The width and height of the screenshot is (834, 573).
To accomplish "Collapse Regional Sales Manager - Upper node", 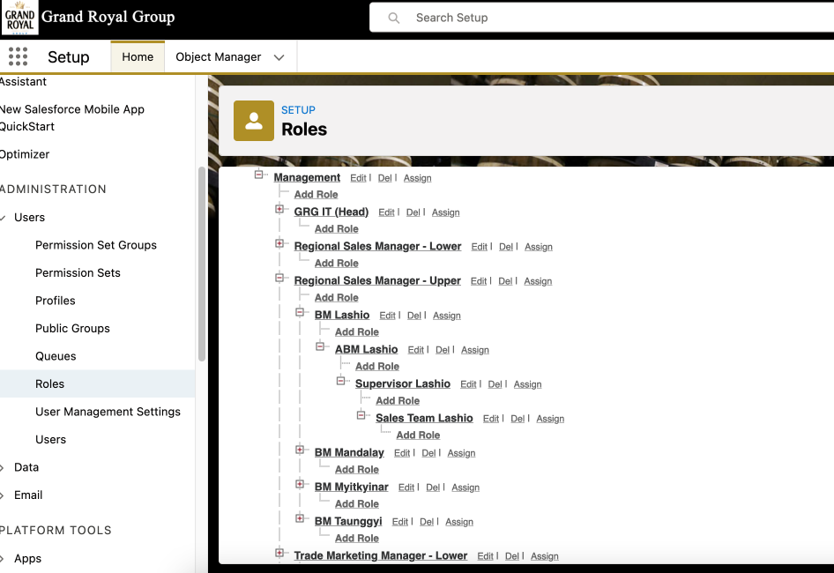I will (279, 278).
